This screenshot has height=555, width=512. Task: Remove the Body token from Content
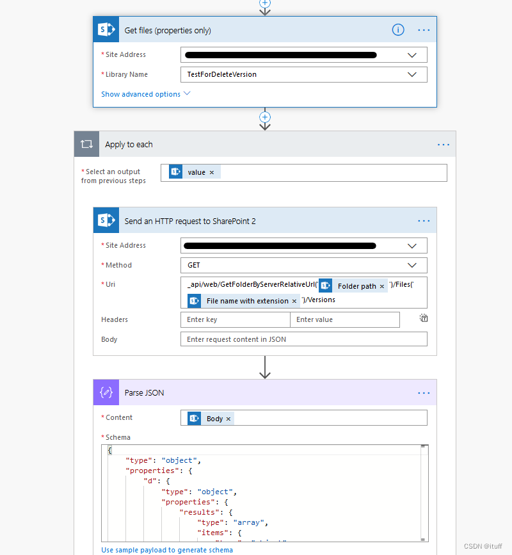pyautogui.click(x=228, y=419)
